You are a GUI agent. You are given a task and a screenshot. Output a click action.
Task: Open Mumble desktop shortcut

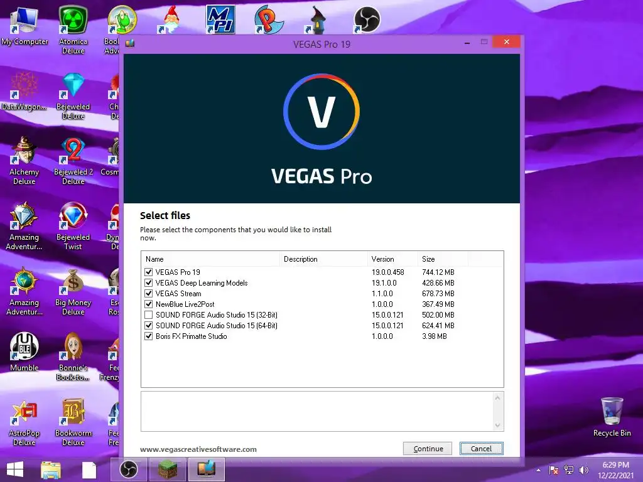point(24,351)
